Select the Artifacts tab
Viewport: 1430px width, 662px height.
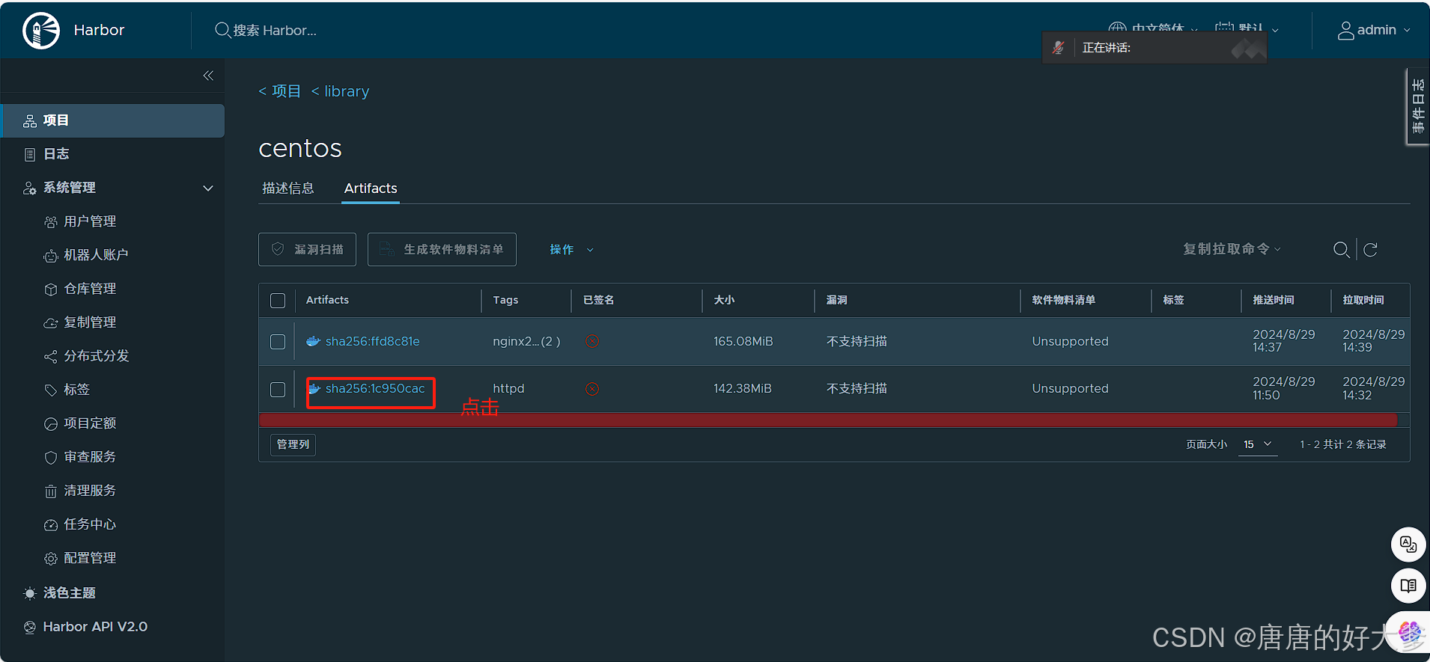coord(371,189)
